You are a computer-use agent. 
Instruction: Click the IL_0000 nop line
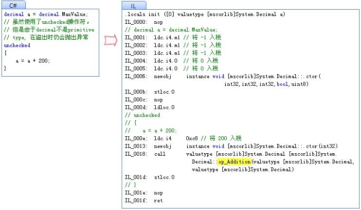point(144,22)
